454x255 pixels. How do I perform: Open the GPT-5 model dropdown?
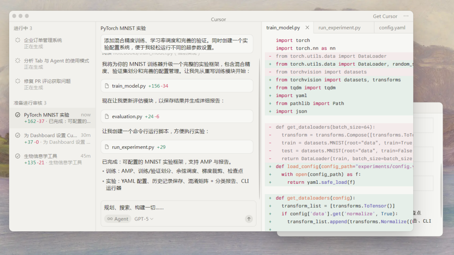pyautogui.click(x=144, y=219)
